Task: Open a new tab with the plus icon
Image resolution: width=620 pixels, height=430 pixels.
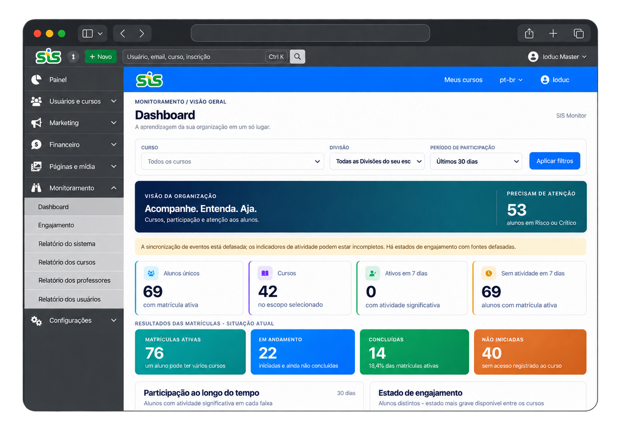Action: click(x=553, y=33)
